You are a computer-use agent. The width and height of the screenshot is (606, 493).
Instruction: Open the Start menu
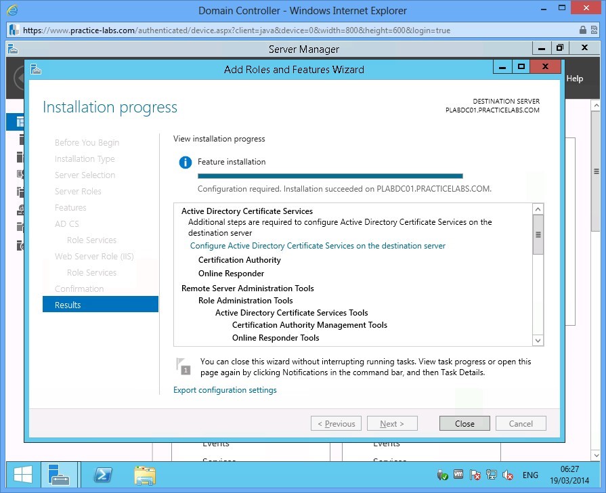pos(20,475)
